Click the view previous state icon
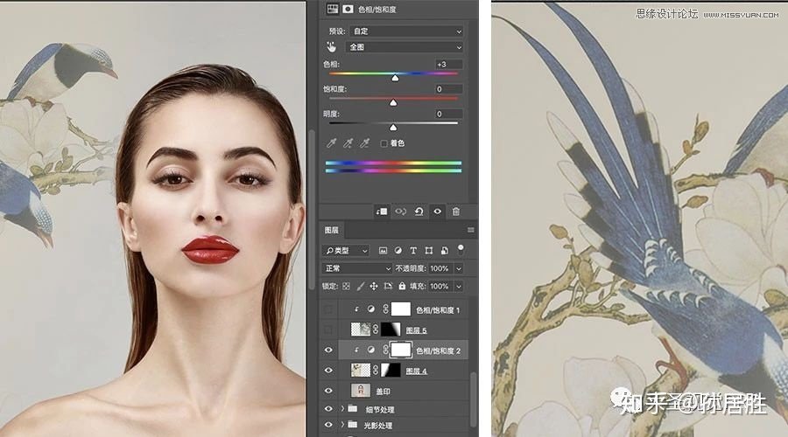The image size is (788, 437). click(x=400, y=212)
